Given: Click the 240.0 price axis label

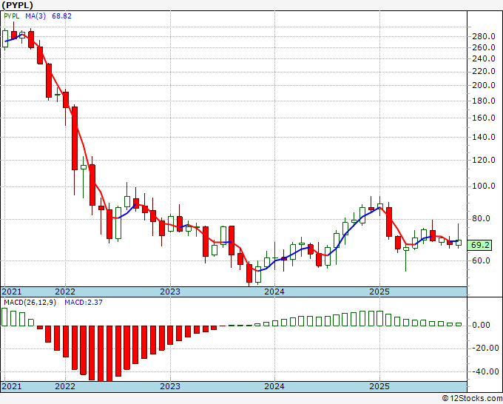Looking at the screenshot, I should (x=484, y=58).
